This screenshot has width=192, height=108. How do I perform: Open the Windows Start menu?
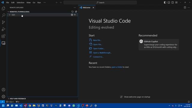click(3, 106)
